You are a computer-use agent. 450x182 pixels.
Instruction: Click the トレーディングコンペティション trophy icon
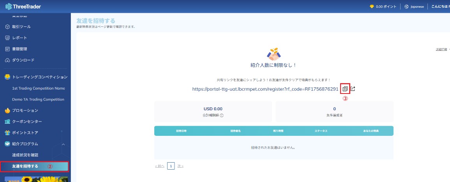(8, 77)
